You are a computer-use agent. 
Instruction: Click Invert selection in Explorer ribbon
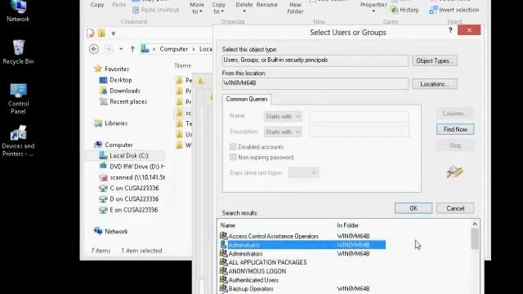click(454, 10)
